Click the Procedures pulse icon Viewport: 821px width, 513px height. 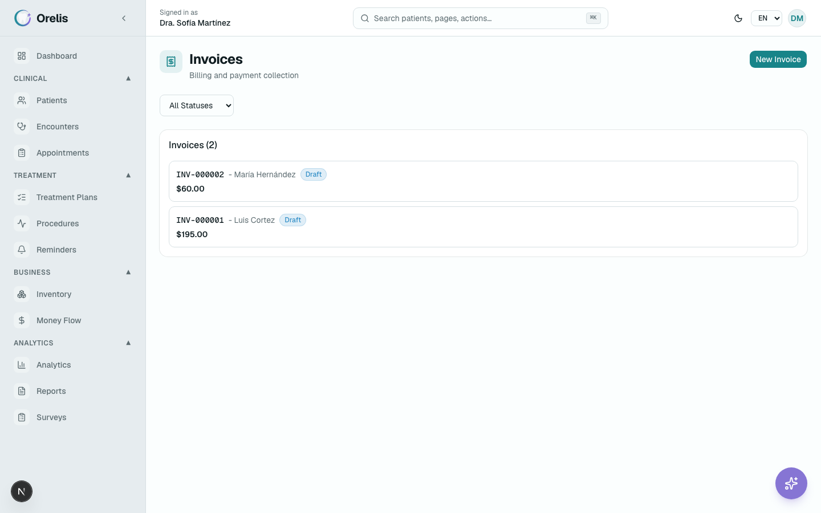click(x=22, y=223)
